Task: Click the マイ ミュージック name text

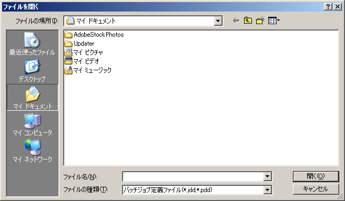Action: 93,70
